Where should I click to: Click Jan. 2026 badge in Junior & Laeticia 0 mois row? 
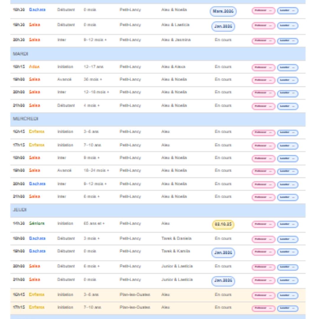tap(223, 281)
